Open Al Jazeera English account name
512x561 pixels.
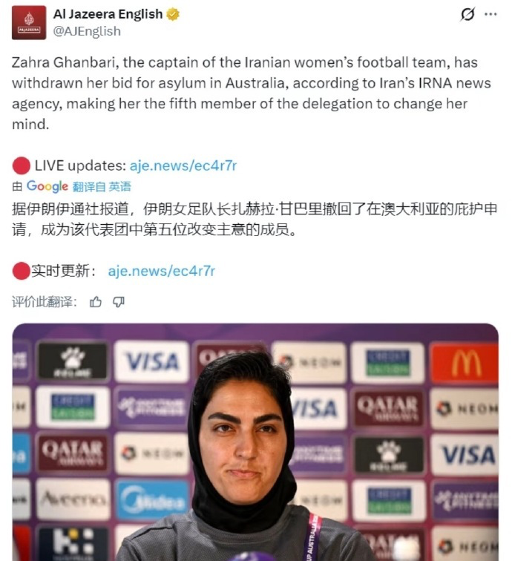[x=108, y=14]
